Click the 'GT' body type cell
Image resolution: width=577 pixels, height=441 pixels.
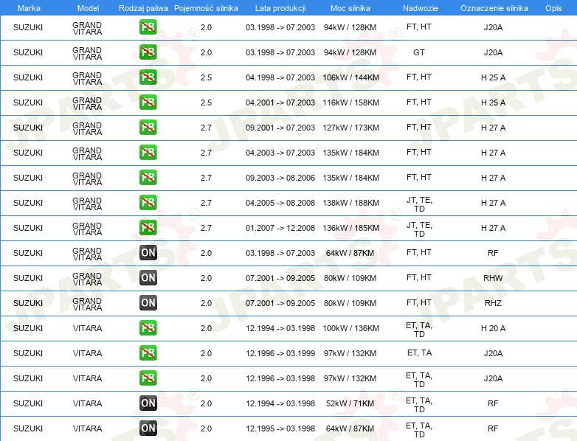click(419, 52)
